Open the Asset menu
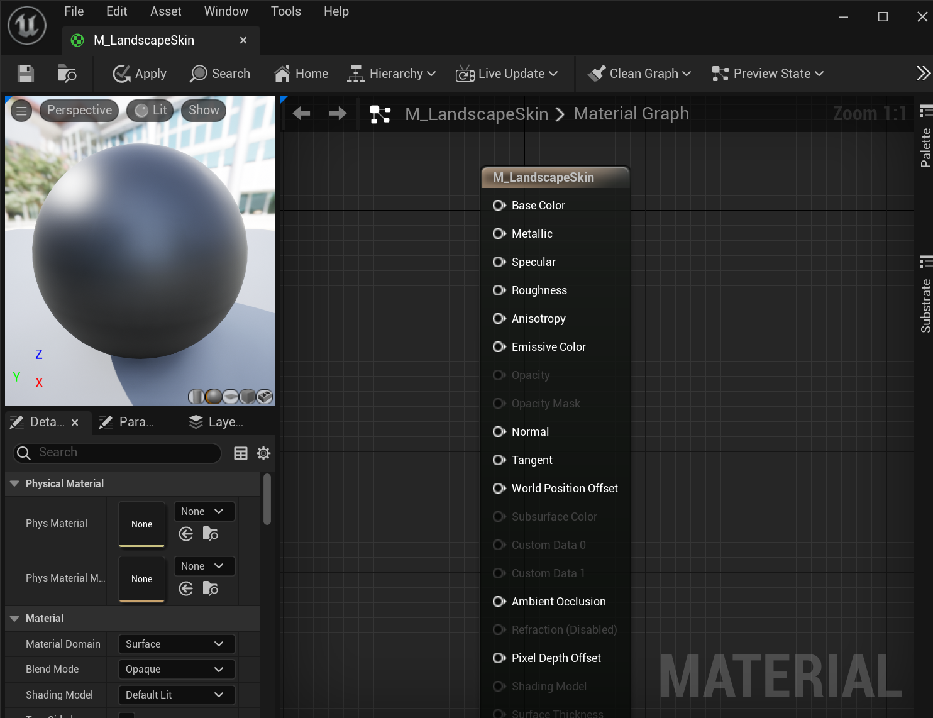The height and width of the screenshot is (718, 933). (x=165, y=11)
